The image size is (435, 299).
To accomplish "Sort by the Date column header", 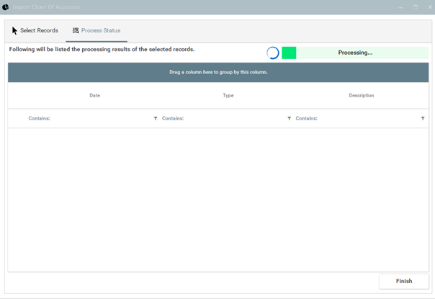I will [94, 96].
